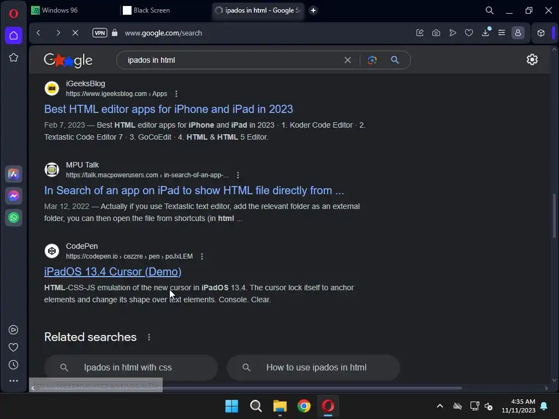Open CodePen result options menu

[202, 256]
